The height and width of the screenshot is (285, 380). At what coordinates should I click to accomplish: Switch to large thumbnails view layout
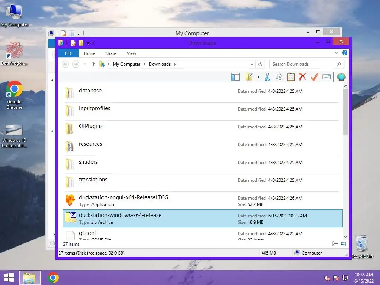[x=343, y=244]
